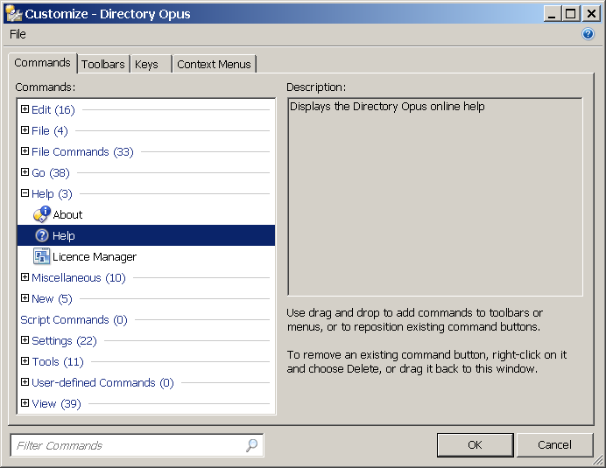Select the About command text
Image resolution: width=606 pixels, height=468 pixels.
pos(67,214)
